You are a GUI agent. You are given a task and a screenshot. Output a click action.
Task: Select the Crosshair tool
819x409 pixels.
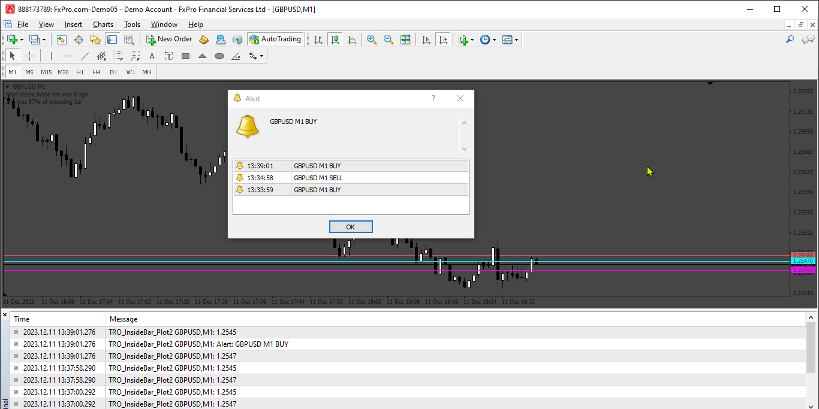pyautogui.click(x=29, y=56)
